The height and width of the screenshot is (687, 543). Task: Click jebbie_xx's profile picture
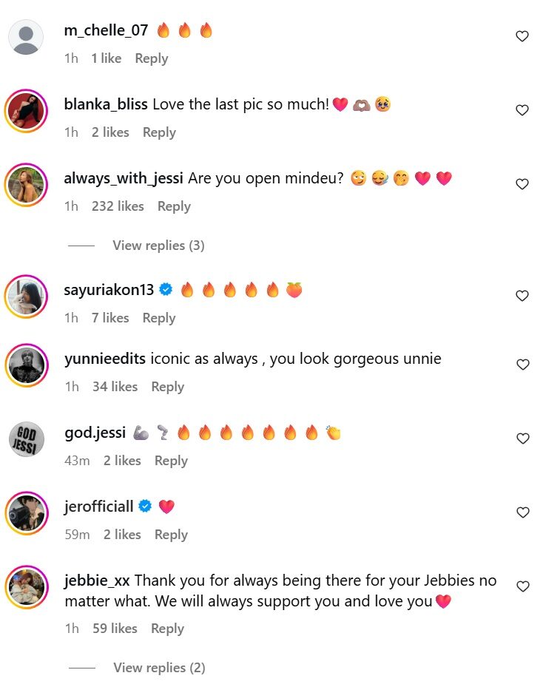[26, 588]
